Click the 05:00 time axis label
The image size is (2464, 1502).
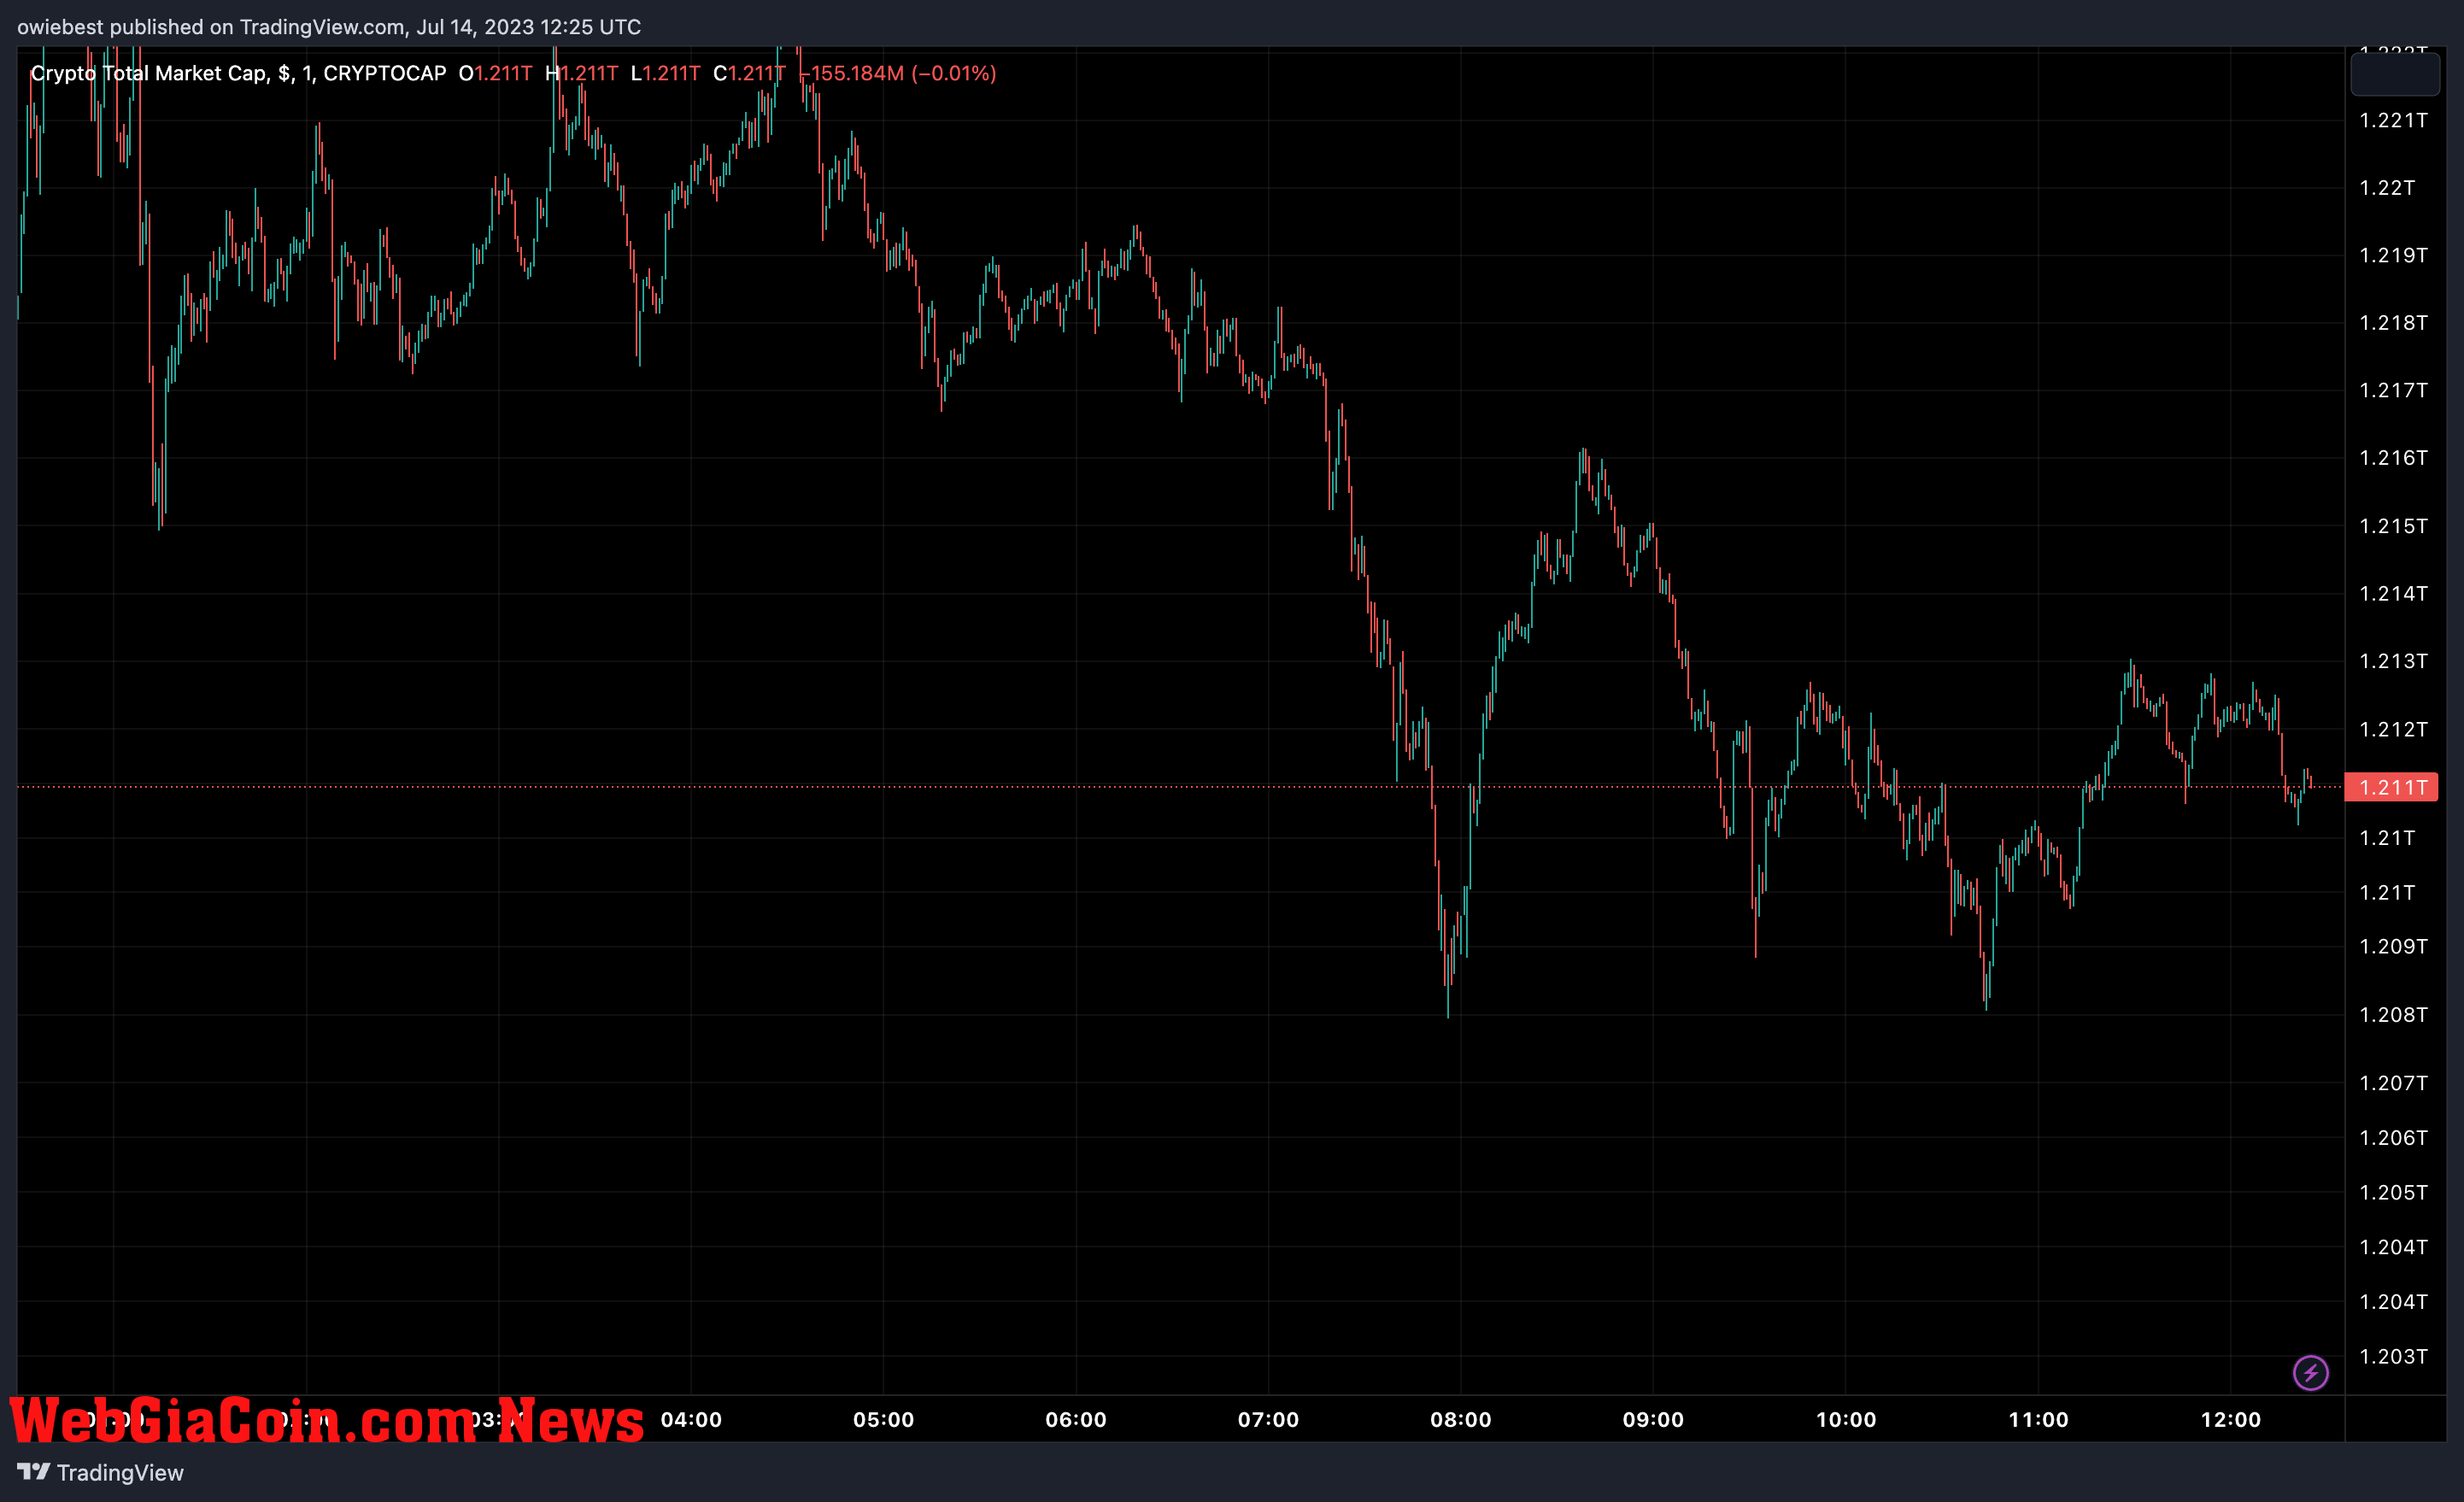pyautogui.click(x=884, y=1420)
